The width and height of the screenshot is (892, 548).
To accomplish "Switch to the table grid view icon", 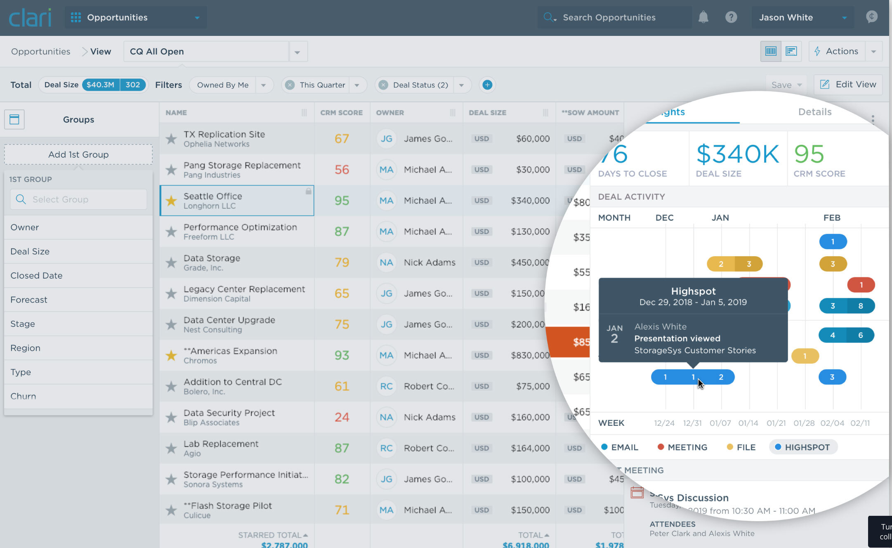I will click(771, 51).
